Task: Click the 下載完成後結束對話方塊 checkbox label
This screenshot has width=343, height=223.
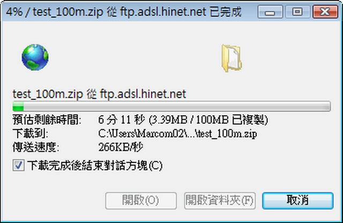Action: pyautogui.click(x=95, y=165)
